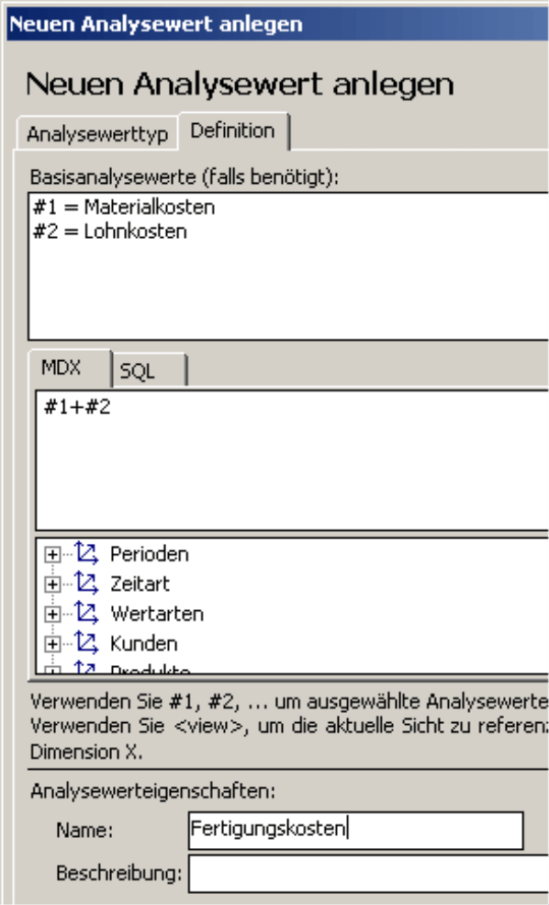The height and width of the screenshot is (905, 549).
Task: Select the Kunden dimension icon
Action: [x=86, y=643]
